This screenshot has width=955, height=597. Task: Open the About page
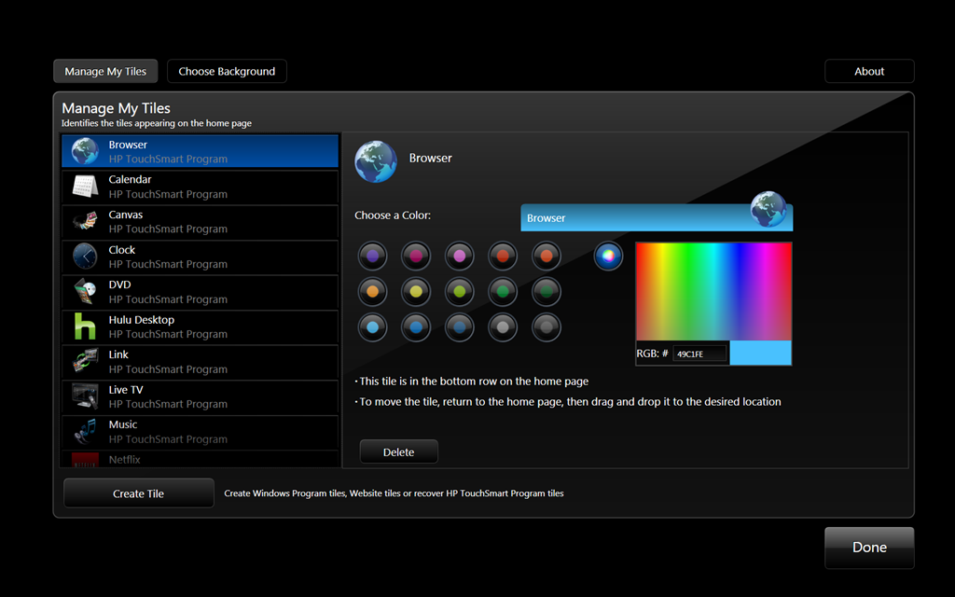point(869,72)
